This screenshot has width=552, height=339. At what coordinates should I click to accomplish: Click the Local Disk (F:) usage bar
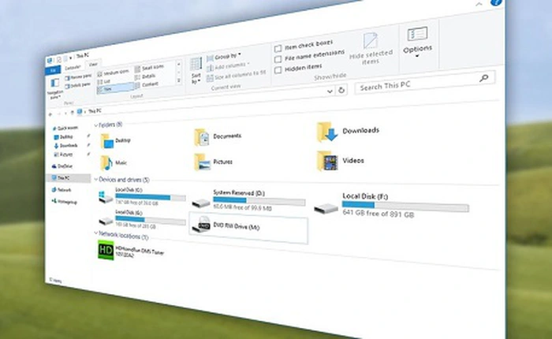(405, 207)
